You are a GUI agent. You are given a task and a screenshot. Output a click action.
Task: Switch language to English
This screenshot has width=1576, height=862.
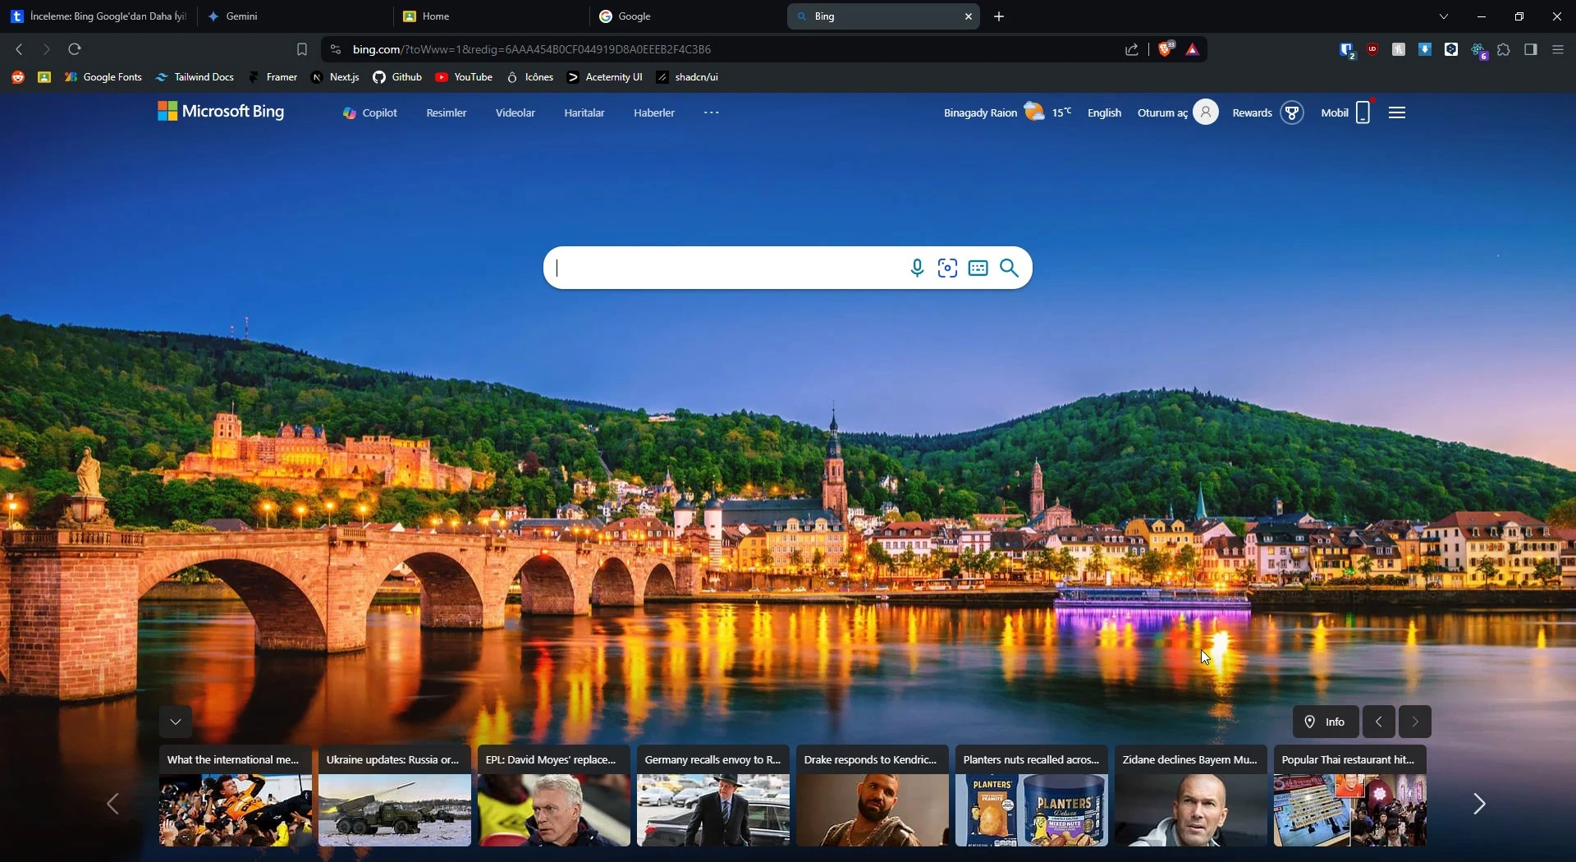point(1104,113)
